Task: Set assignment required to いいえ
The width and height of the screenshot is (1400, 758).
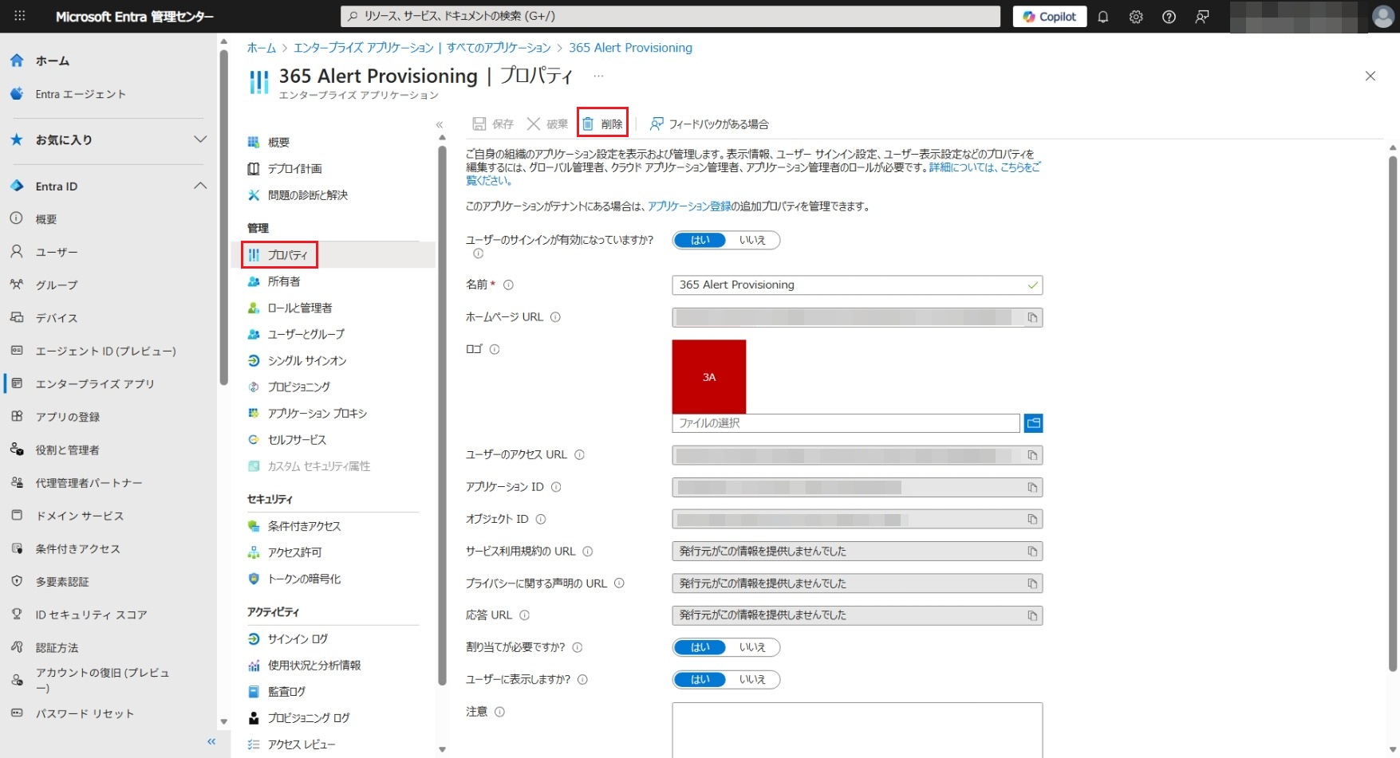Action: click(x=751, y=647)
